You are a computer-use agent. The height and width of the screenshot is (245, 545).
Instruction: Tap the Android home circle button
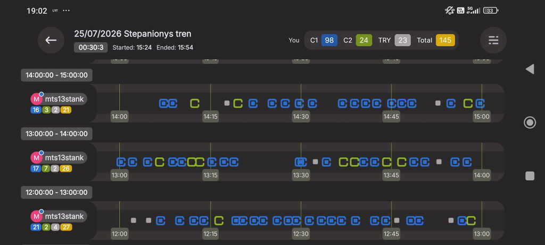530,122
